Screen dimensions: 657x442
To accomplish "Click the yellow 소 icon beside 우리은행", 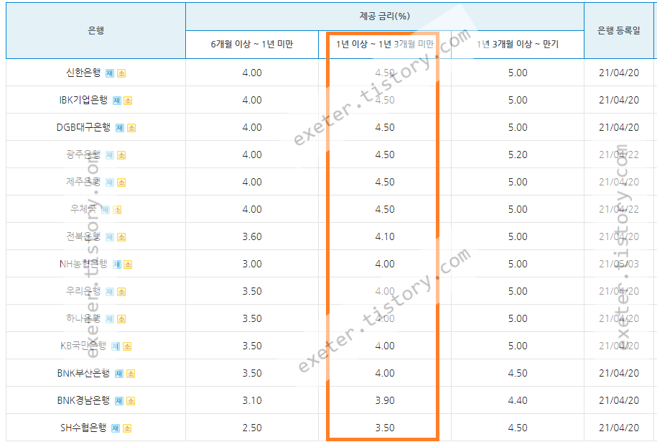I will tap(121, 292).
